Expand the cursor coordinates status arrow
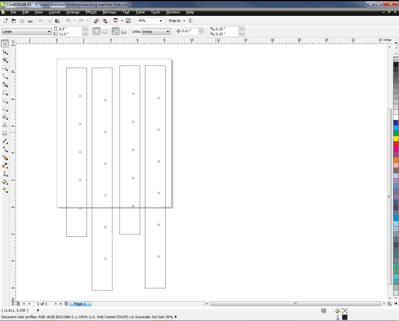The image size is (399, 321). 38,310
